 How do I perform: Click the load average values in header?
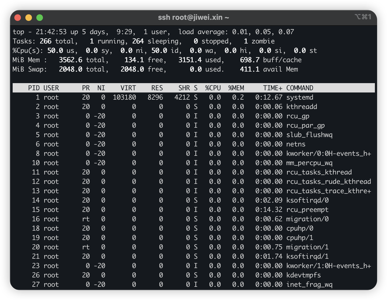[263, 32]
